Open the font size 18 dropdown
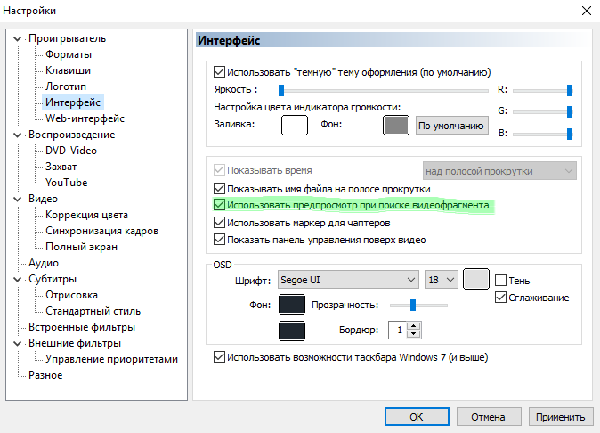This screenshot has height=433, width=600. click(x=442, y=280)
